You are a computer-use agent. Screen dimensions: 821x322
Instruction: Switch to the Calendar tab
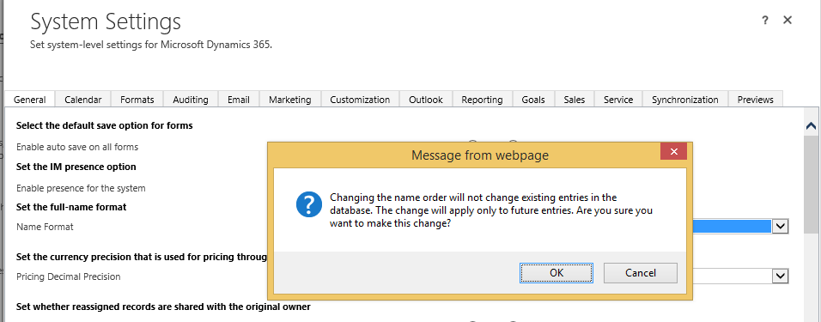point(82,100)
